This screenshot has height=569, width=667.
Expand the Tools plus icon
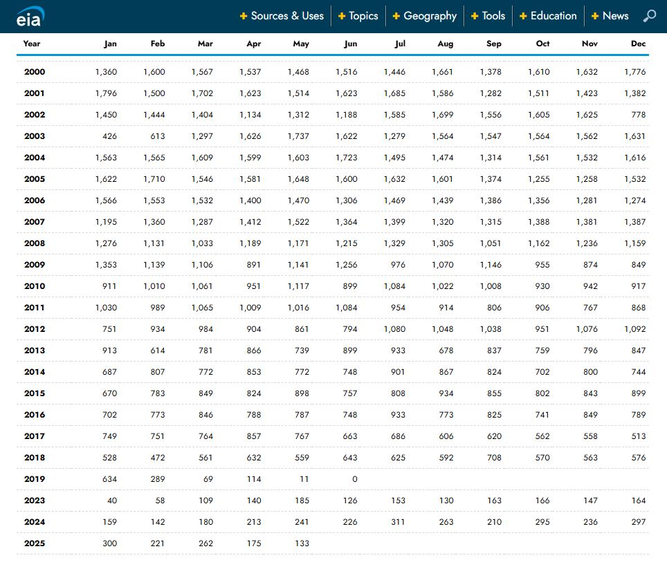point(475,16)
